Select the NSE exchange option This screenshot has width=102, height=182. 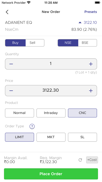tap(68, 43)
